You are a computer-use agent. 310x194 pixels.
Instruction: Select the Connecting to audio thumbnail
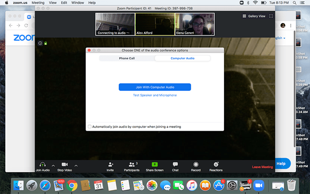[115, 24]
